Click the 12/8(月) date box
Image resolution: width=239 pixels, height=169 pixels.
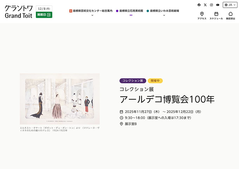point(44,9)
